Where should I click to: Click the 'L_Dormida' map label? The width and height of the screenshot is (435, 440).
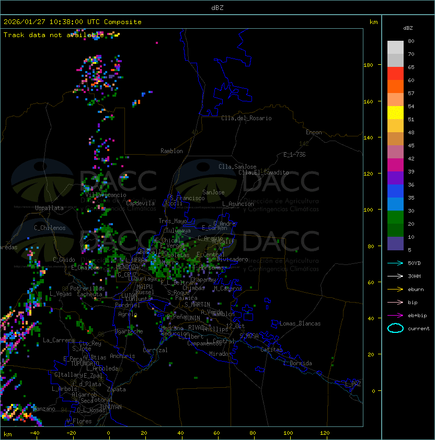pos(297,363)
